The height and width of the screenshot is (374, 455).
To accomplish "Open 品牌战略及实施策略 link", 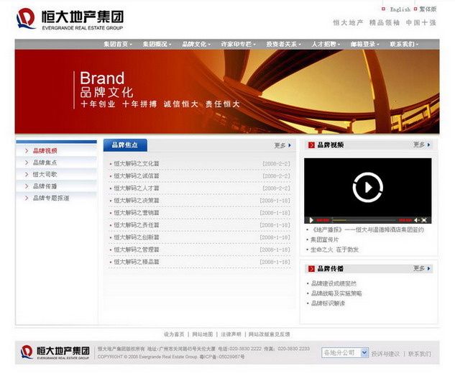I will tap(336, 293).
